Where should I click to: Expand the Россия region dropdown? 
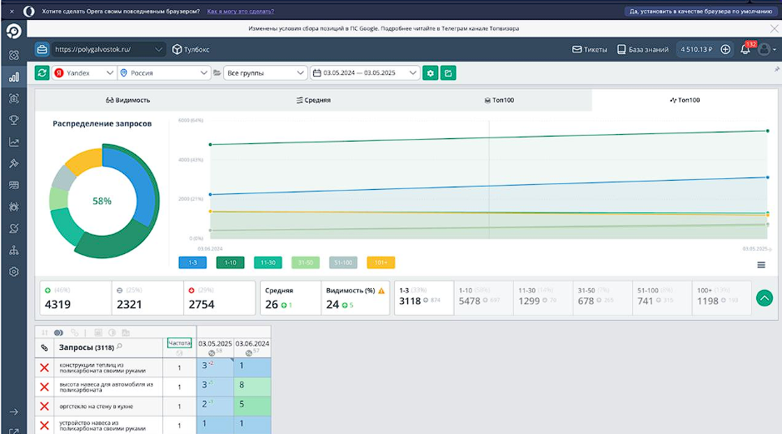click(x=164, y=73)
